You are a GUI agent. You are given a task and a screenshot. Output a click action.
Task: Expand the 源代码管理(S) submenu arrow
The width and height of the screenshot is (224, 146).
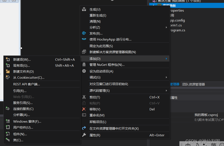click(166, 90)
